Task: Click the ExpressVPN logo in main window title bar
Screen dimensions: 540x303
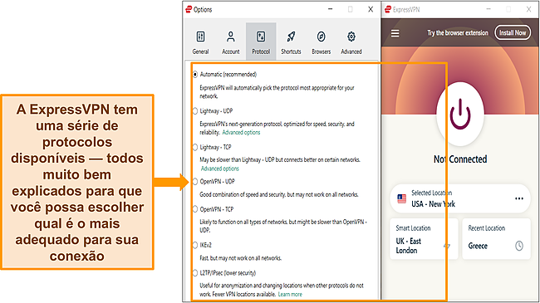Action: (x=388, y=9)
